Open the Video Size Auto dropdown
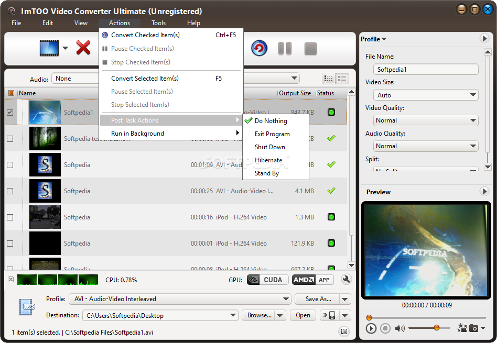 tap(426, 95)
